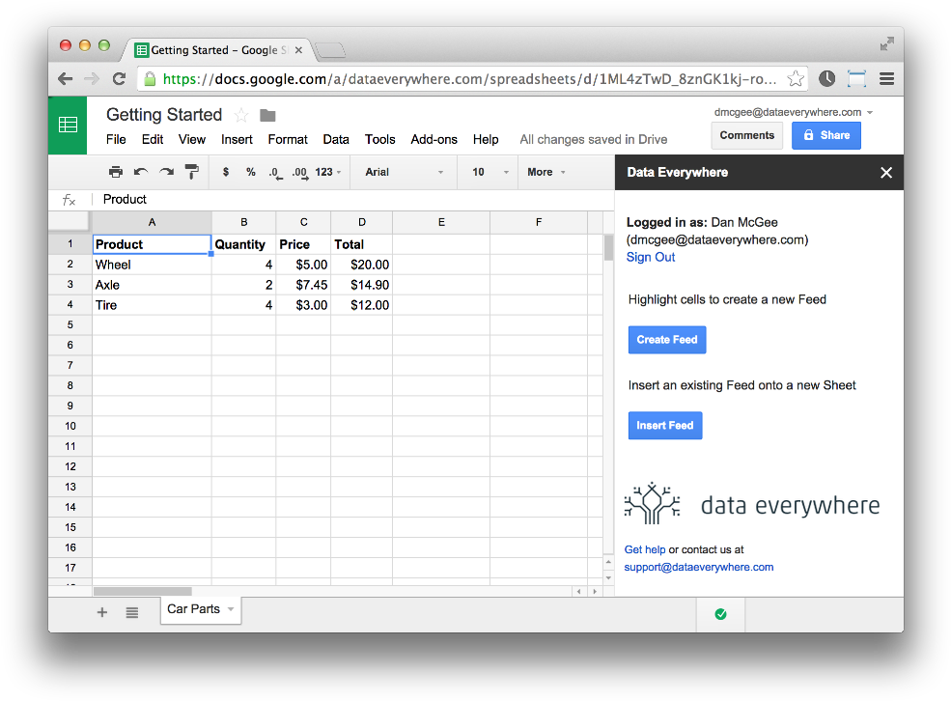951x701 pixels.
Task: Click the green sync checkmark at the bottom
Action: pyautogui.click(x=720, y=613)
